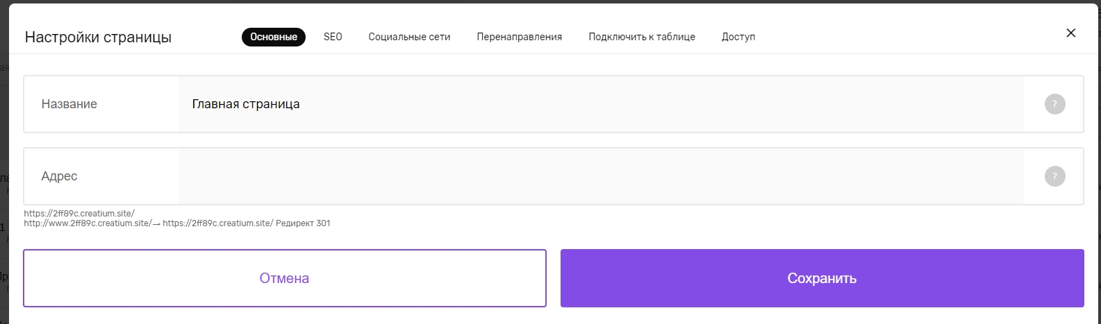This screenshot has width=1101, height=324.
Task: Close the Настройки страницы dialog with X
Action: pyautogui.click(x=1070, y=33)
